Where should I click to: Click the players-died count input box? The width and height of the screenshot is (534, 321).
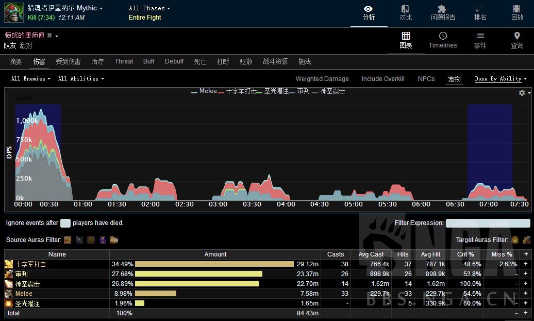pos(65,223)
